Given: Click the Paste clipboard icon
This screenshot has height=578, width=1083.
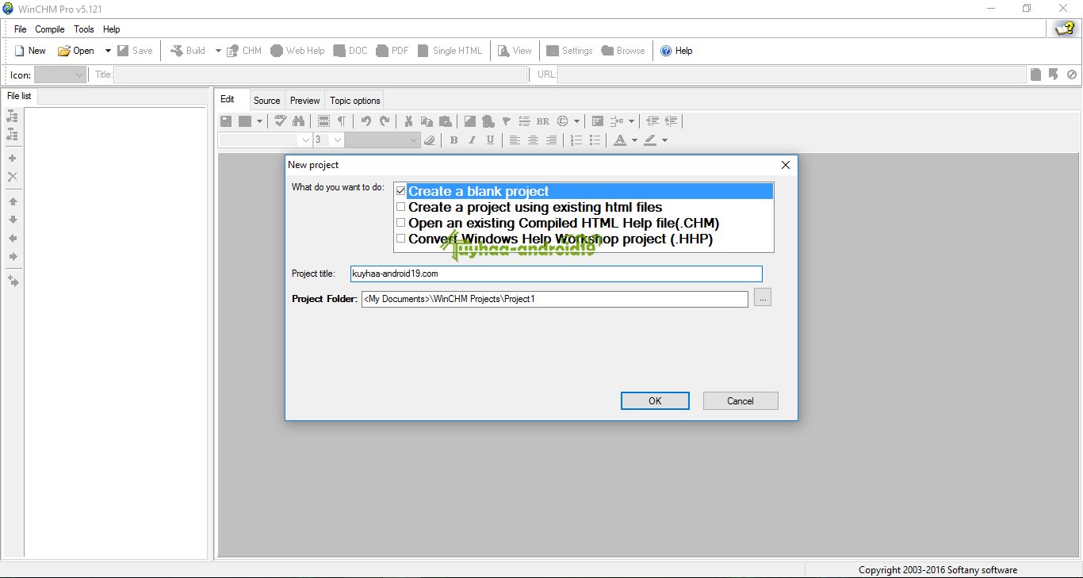Looking at the screenshot, I should (446, 121).
